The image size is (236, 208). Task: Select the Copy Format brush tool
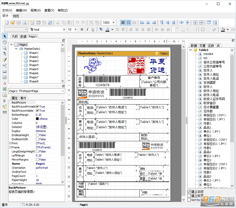[5, 60]
